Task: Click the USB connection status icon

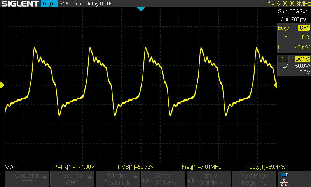Action: click(x=285, y=175)
